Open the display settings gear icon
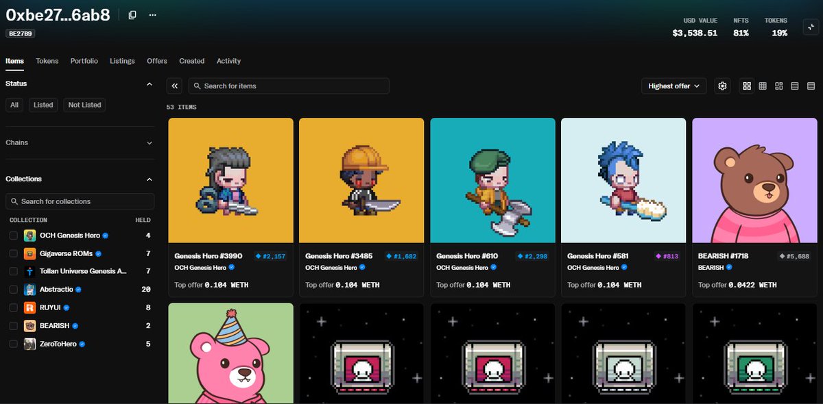Screen dimensions: 823x404 pos(722,86)
